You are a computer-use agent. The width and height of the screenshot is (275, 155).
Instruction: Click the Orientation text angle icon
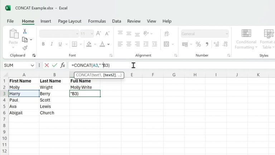146,33
